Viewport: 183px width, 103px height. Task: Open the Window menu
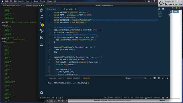coord(49,1)
